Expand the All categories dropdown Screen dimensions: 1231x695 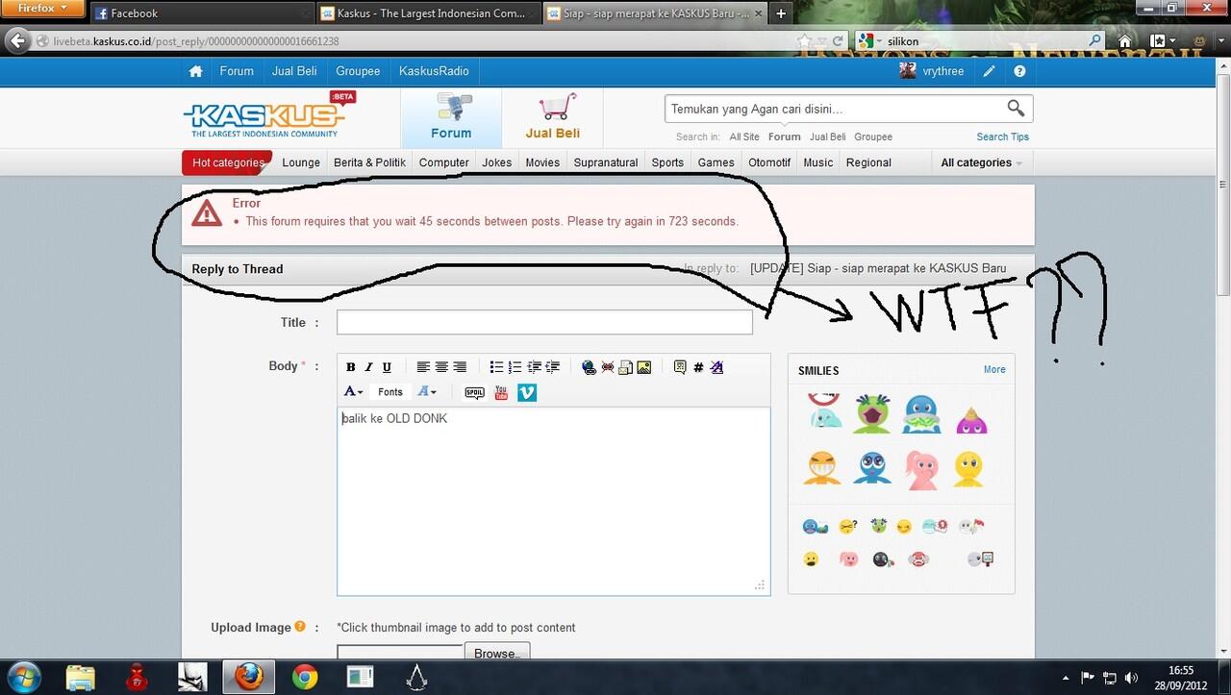981,162
